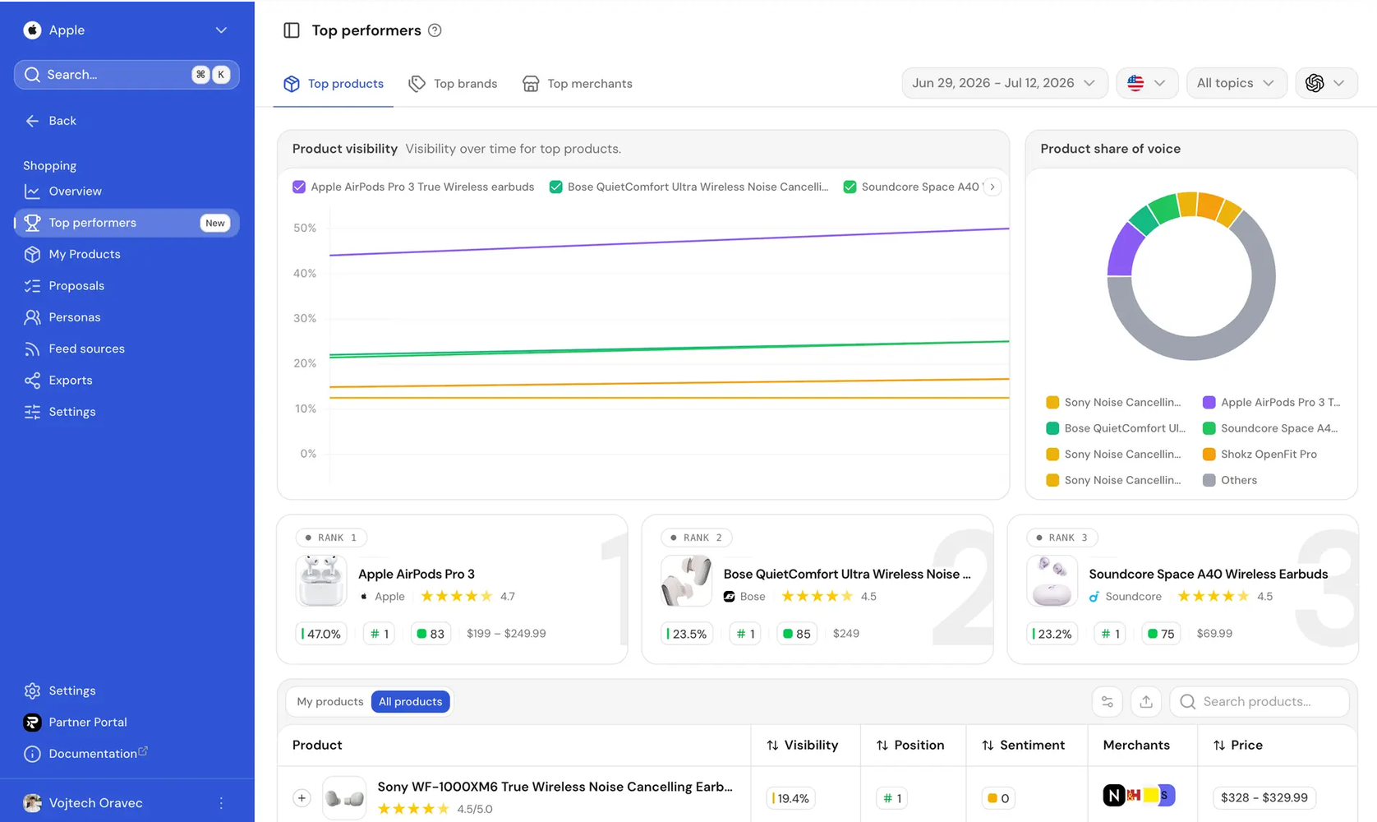This screenshot has width=1377, height=822.
Task: Open the All topics dropdown
Action: pos(1237,83)
